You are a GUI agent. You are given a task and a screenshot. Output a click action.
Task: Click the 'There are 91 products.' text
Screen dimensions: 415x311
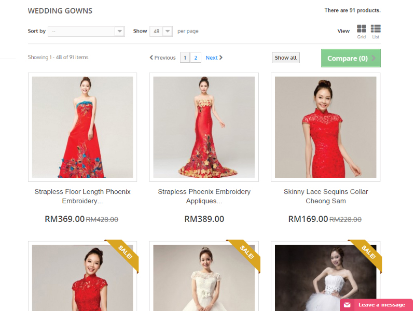pyautogui.click(x=353, y=10)
